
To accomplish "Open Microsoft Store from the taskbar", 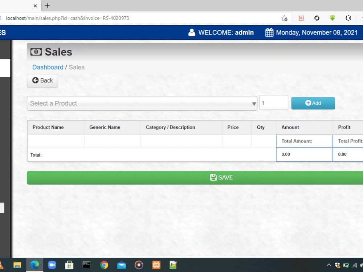I will pyautogui.click(x=69, y=265).
